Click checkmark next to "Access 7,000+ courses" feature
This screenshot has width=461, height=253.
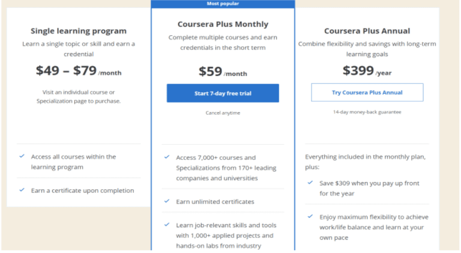pos(167,157)
